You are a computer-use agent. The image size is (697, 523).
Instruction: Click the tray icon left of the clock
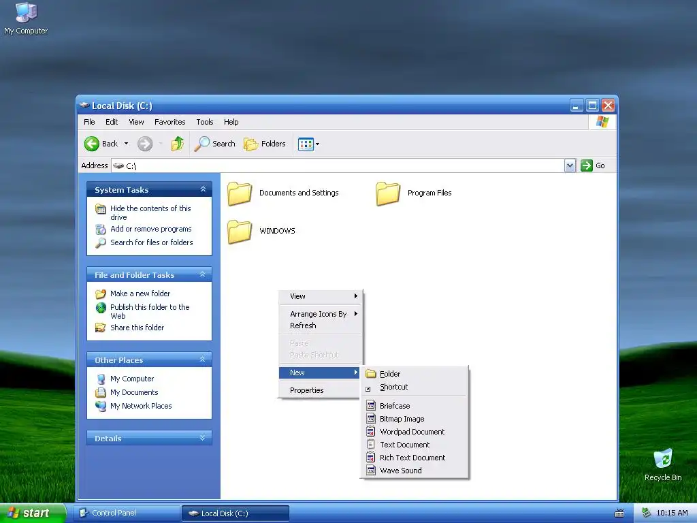646,513
